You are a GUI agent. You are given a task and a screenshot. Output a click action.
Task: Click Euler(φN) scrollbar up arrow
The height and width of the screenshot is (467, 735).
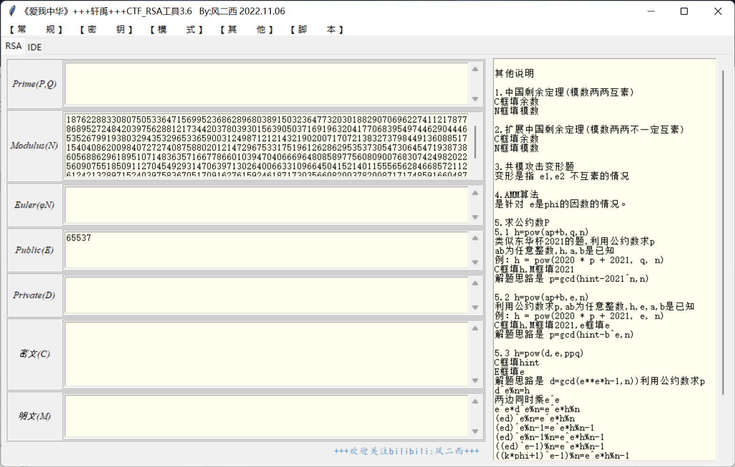(x=475, y=193)
